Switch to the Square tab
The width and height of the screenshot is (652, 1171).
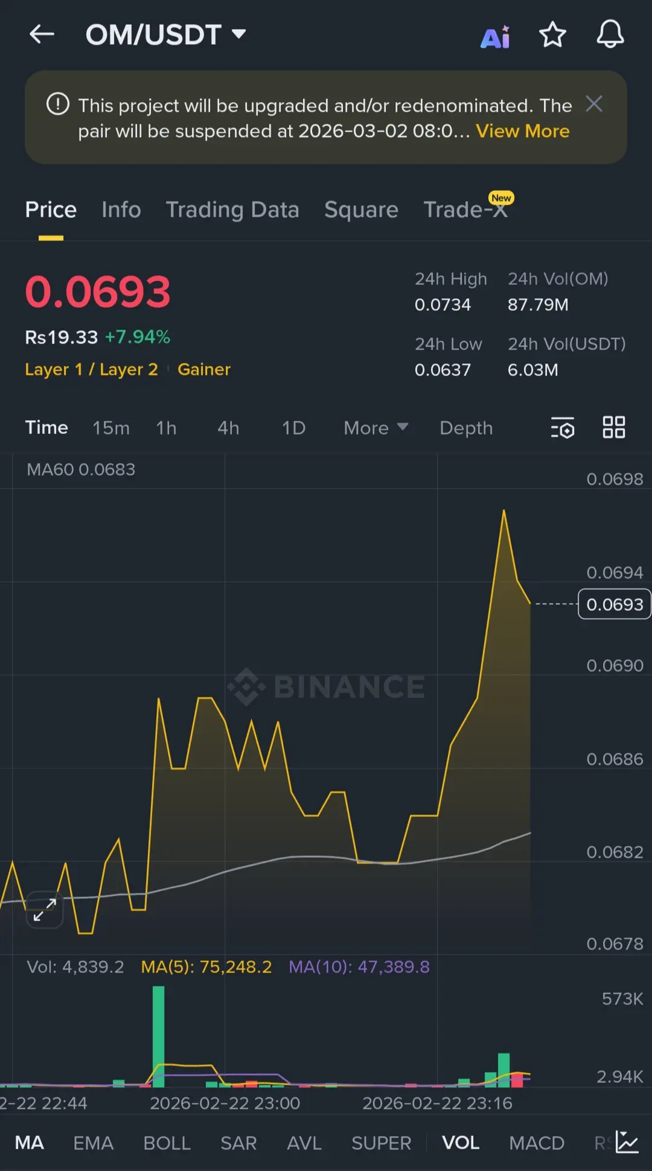point(361,209)
